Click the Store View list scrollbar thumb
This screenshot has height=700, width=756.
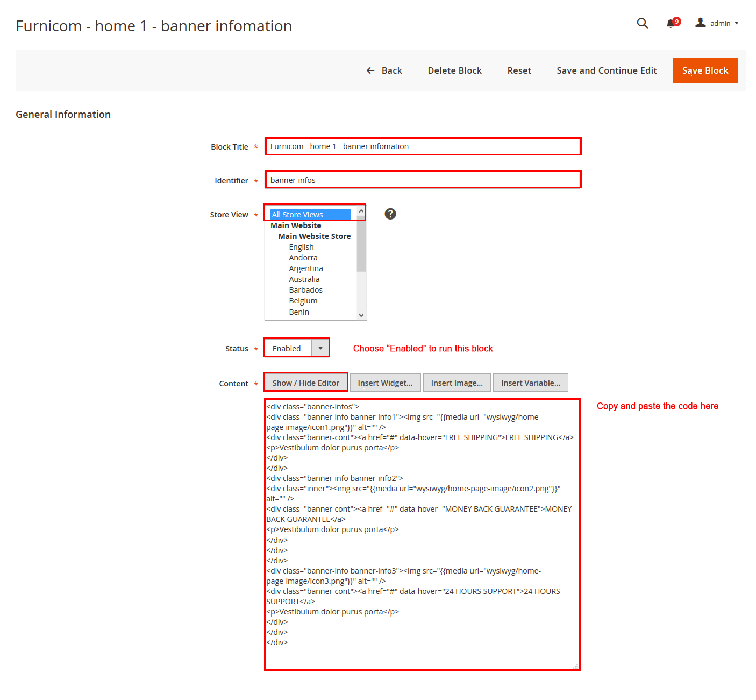pyautogui.click(x=361, y=244)
